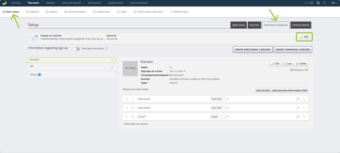Switch to Participant categories tab

[276, 25]
